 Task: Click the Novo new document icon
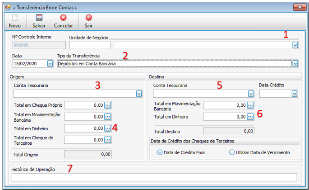15,18
